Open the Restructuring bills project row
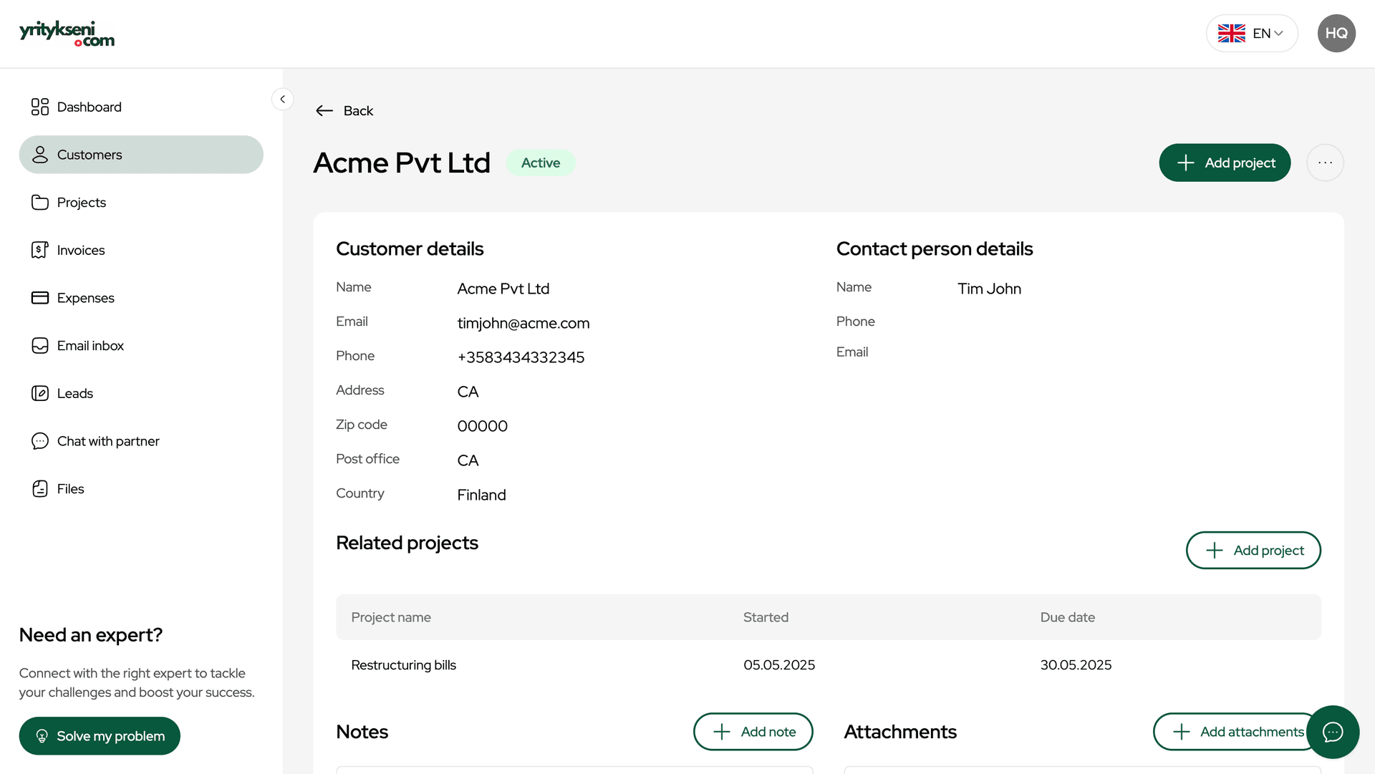Screen dimensions: 1375x774 (404, 665)
